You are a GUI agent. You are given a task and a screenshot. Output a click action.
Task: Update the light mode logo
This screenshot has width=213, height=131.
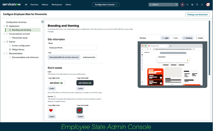pyautogui.click(x=52, y=89)
